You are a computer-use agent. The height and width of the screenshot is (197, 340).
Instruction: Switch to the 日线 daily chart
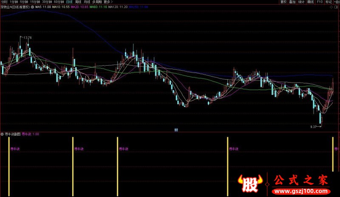coord(69,2)
